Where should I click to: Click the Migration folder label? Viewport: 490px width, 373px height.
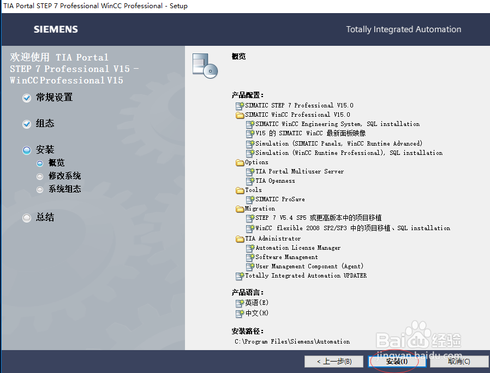click(260, 209)
